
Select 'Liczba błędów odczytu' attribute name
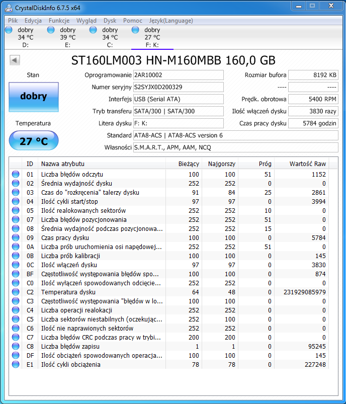pos(72,175)
